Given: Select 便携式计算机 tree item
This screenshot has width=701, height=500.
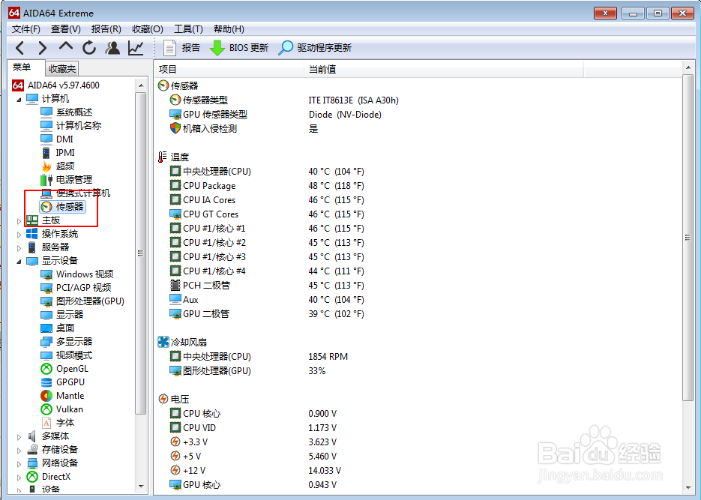Looking at the screenshot, I should pyautogui.click(x=75, y=193).
